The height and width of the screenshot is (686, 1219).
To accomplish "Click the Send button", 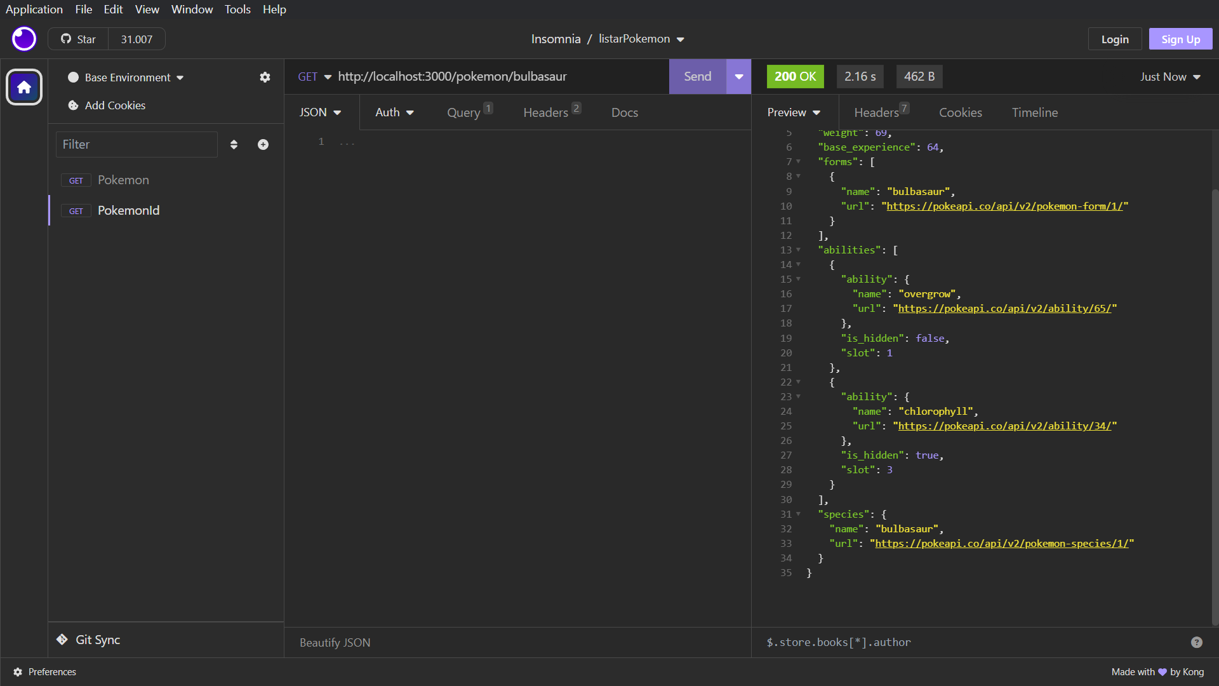I will pos(697,76).
